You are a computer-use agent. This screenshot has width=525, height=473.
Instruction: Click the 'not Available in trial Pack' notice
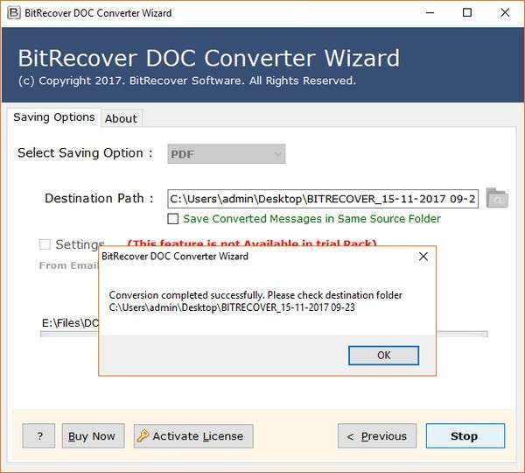point(252,243)
